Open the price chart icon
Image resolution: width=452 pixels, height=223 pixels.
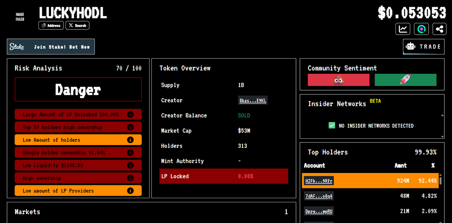click(x=403, y=29)
